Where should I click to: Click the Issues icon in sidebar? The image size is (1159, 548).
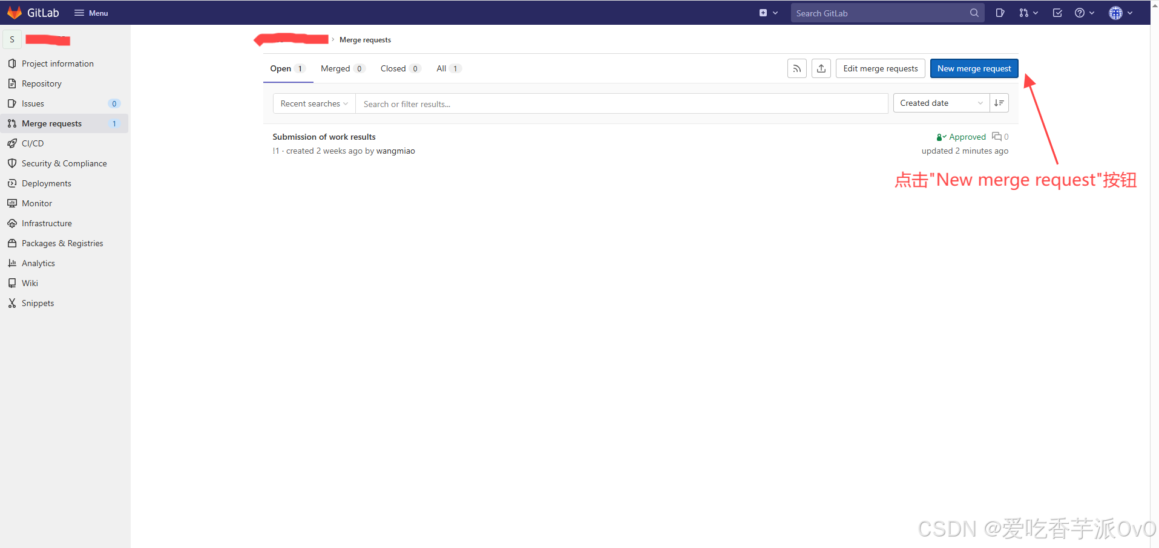pyautogui.click(x=12, y=103)
